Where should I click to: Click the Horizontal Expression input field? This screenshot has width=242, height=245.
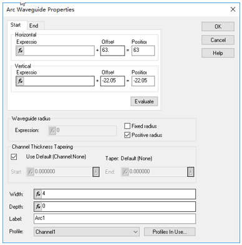(x=55, y=51)
